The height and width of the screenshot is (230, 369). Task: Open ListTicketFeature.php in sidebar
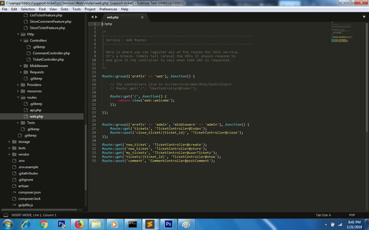[x=46, y=16]
